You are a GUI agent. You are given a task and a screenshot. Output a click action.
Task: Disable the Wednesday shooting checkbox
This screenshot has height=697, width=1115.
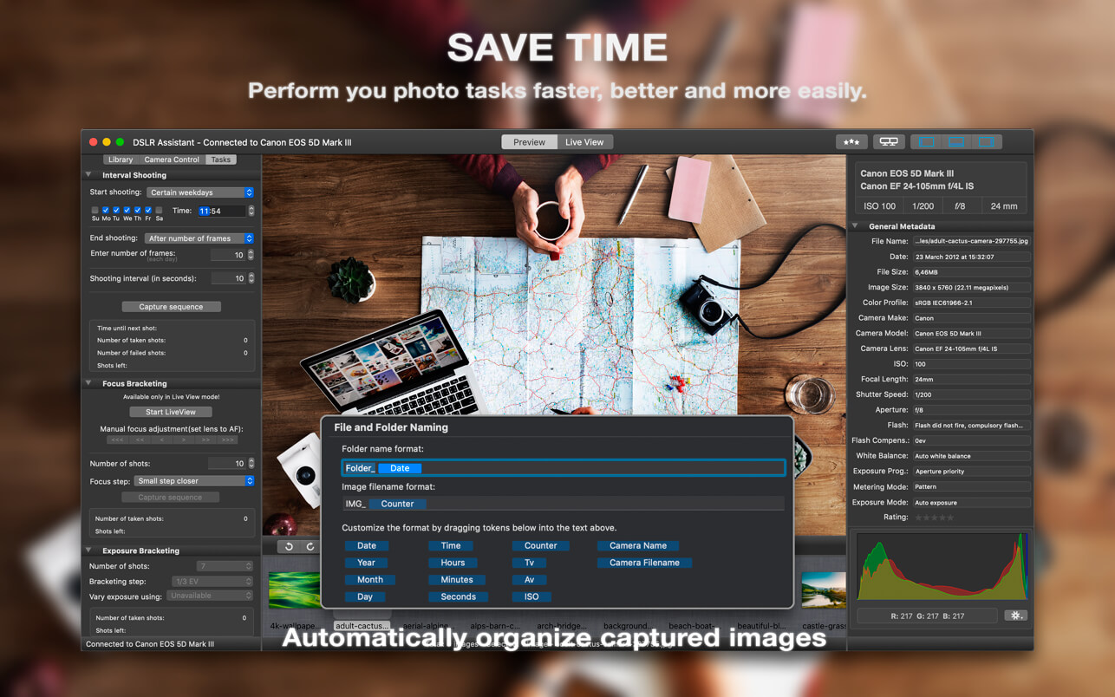click(x=127, y=210)
